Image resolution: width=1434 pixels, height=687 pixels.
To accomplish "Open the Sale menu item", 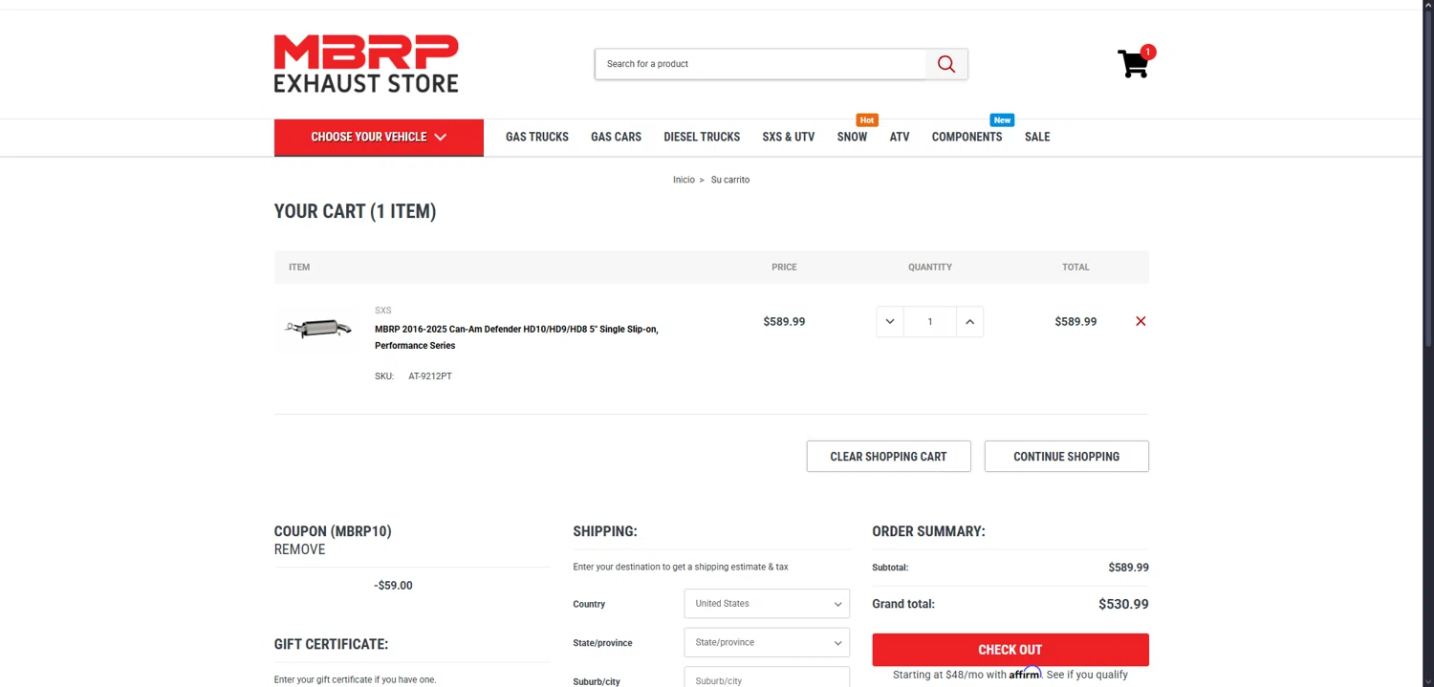I will [1037, 137].
